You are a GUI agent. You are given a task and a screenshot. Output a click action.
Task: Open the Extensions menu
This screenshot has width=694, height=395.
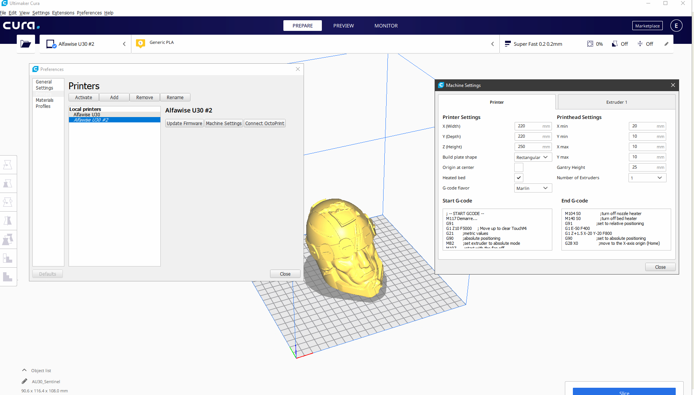(x=63, y=13)
